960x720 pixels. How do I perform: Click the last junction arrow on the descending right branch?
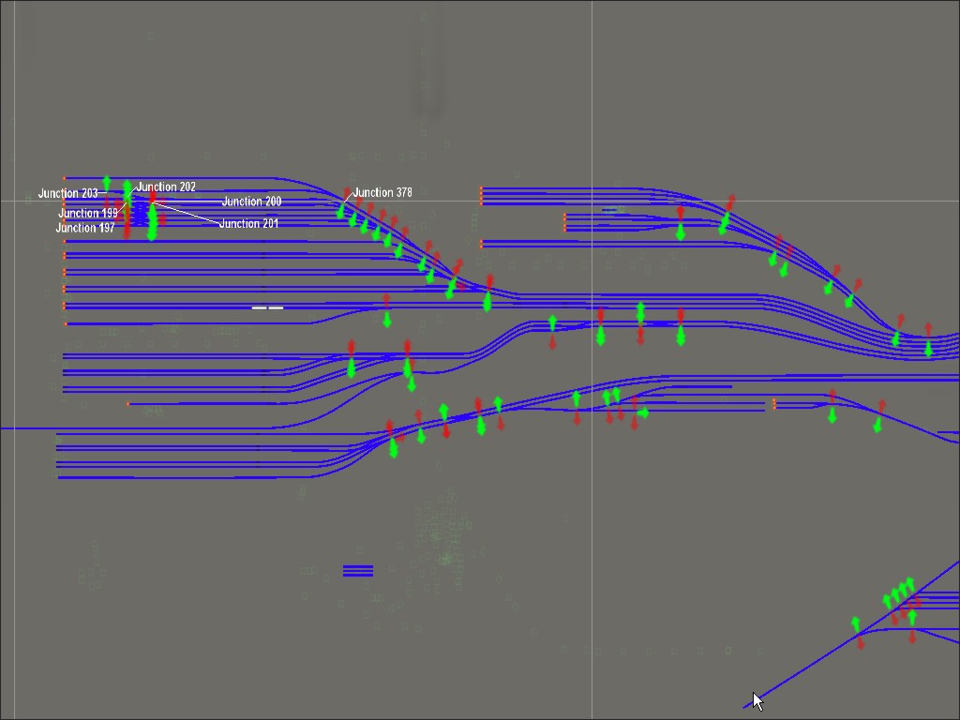(x=879, y=416)
